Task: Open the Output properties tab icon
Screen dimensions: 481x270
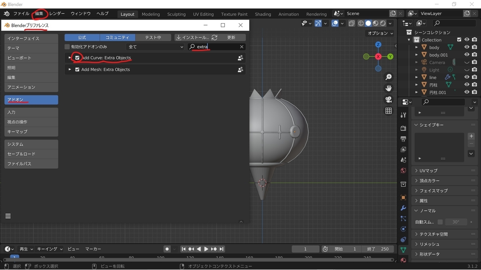Action: click(x=403, y=139)
